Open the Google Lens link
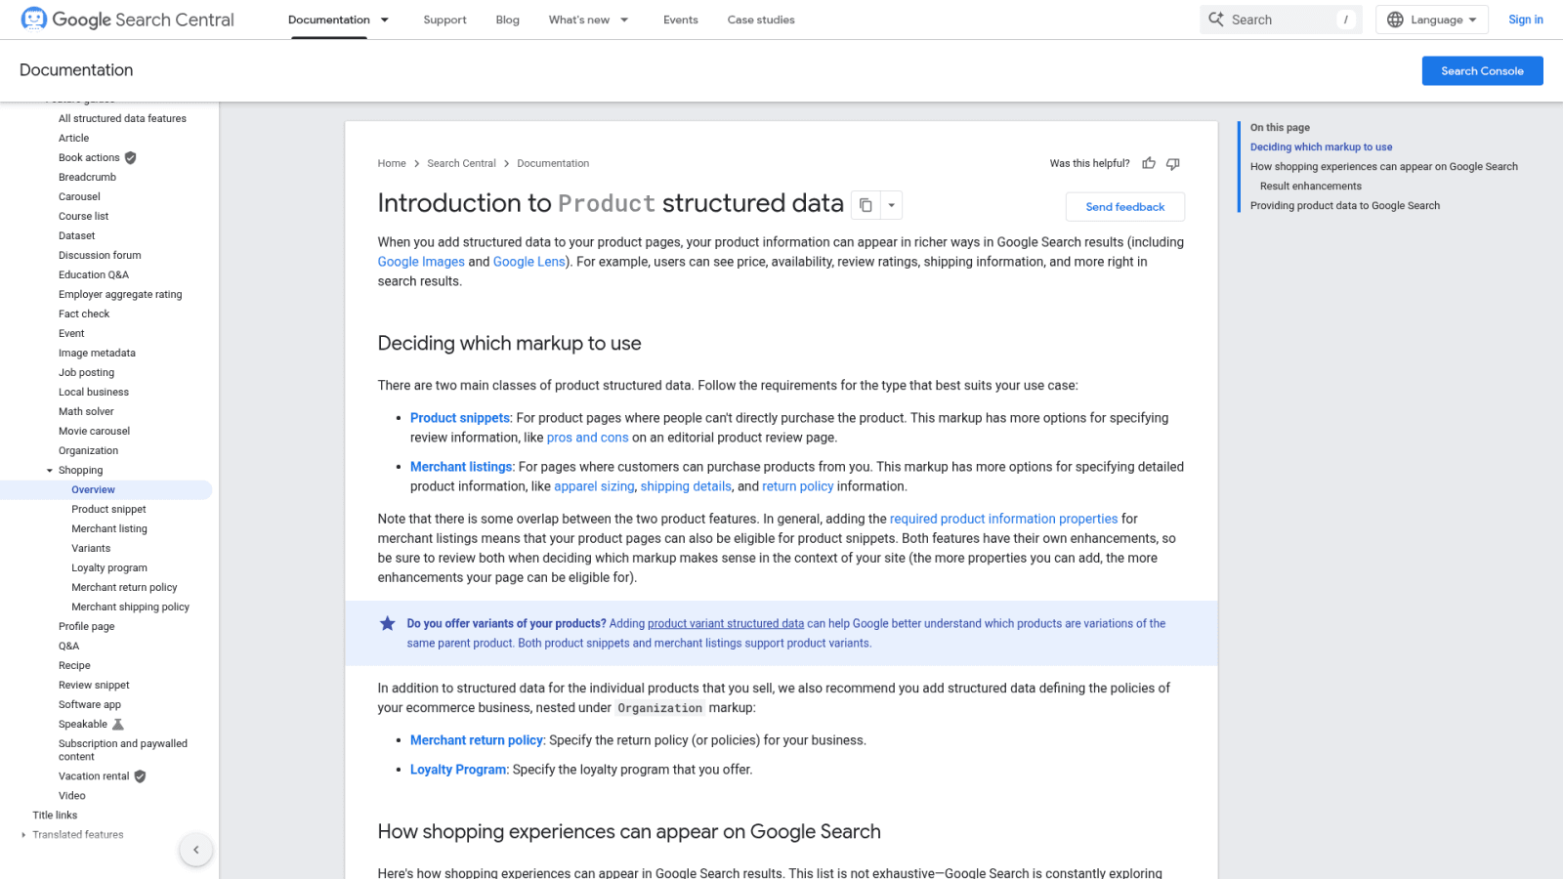The width and height of the screenshot is (1563, 879). [529, 262]
